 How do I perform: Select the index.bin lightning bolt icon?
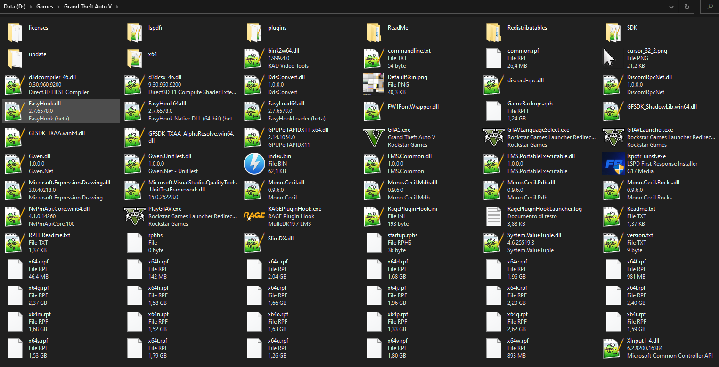coord(254,164)
